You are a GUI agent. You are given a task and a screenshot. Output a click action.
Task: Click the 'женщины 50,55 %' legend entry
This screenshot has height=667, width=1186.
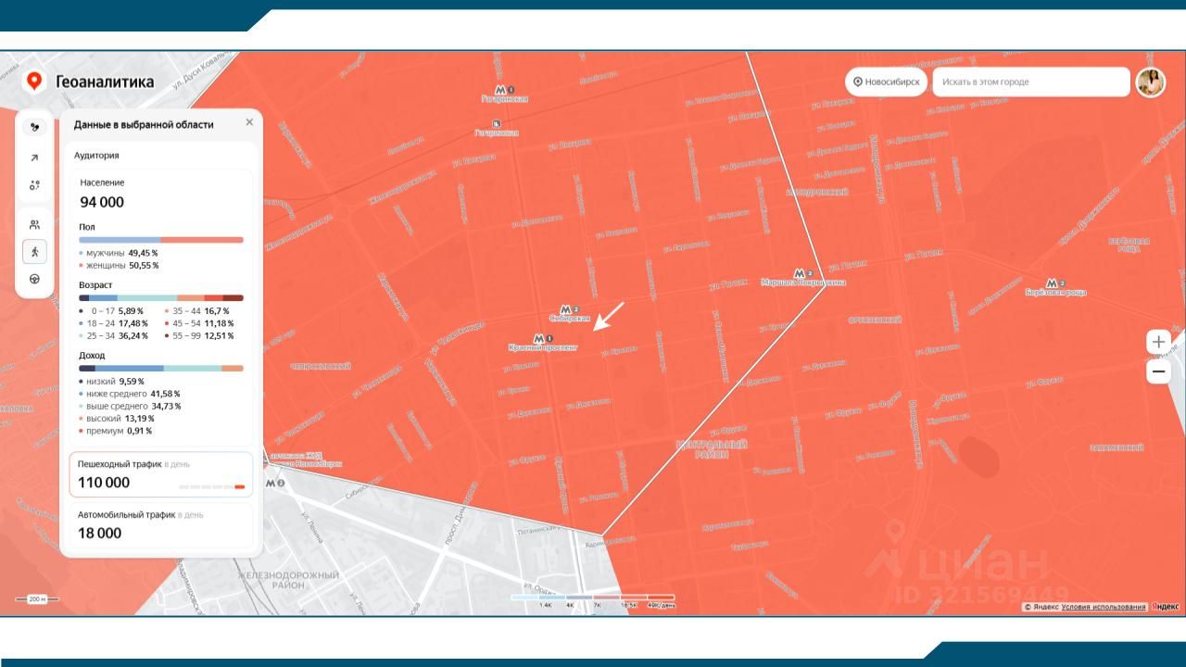click(x=119, y=265)
